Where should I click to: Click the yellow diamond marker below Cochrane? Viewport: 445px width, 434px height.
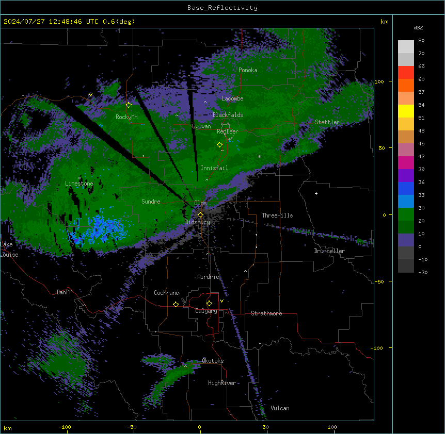pyautogui.click(x=176, y=304)
